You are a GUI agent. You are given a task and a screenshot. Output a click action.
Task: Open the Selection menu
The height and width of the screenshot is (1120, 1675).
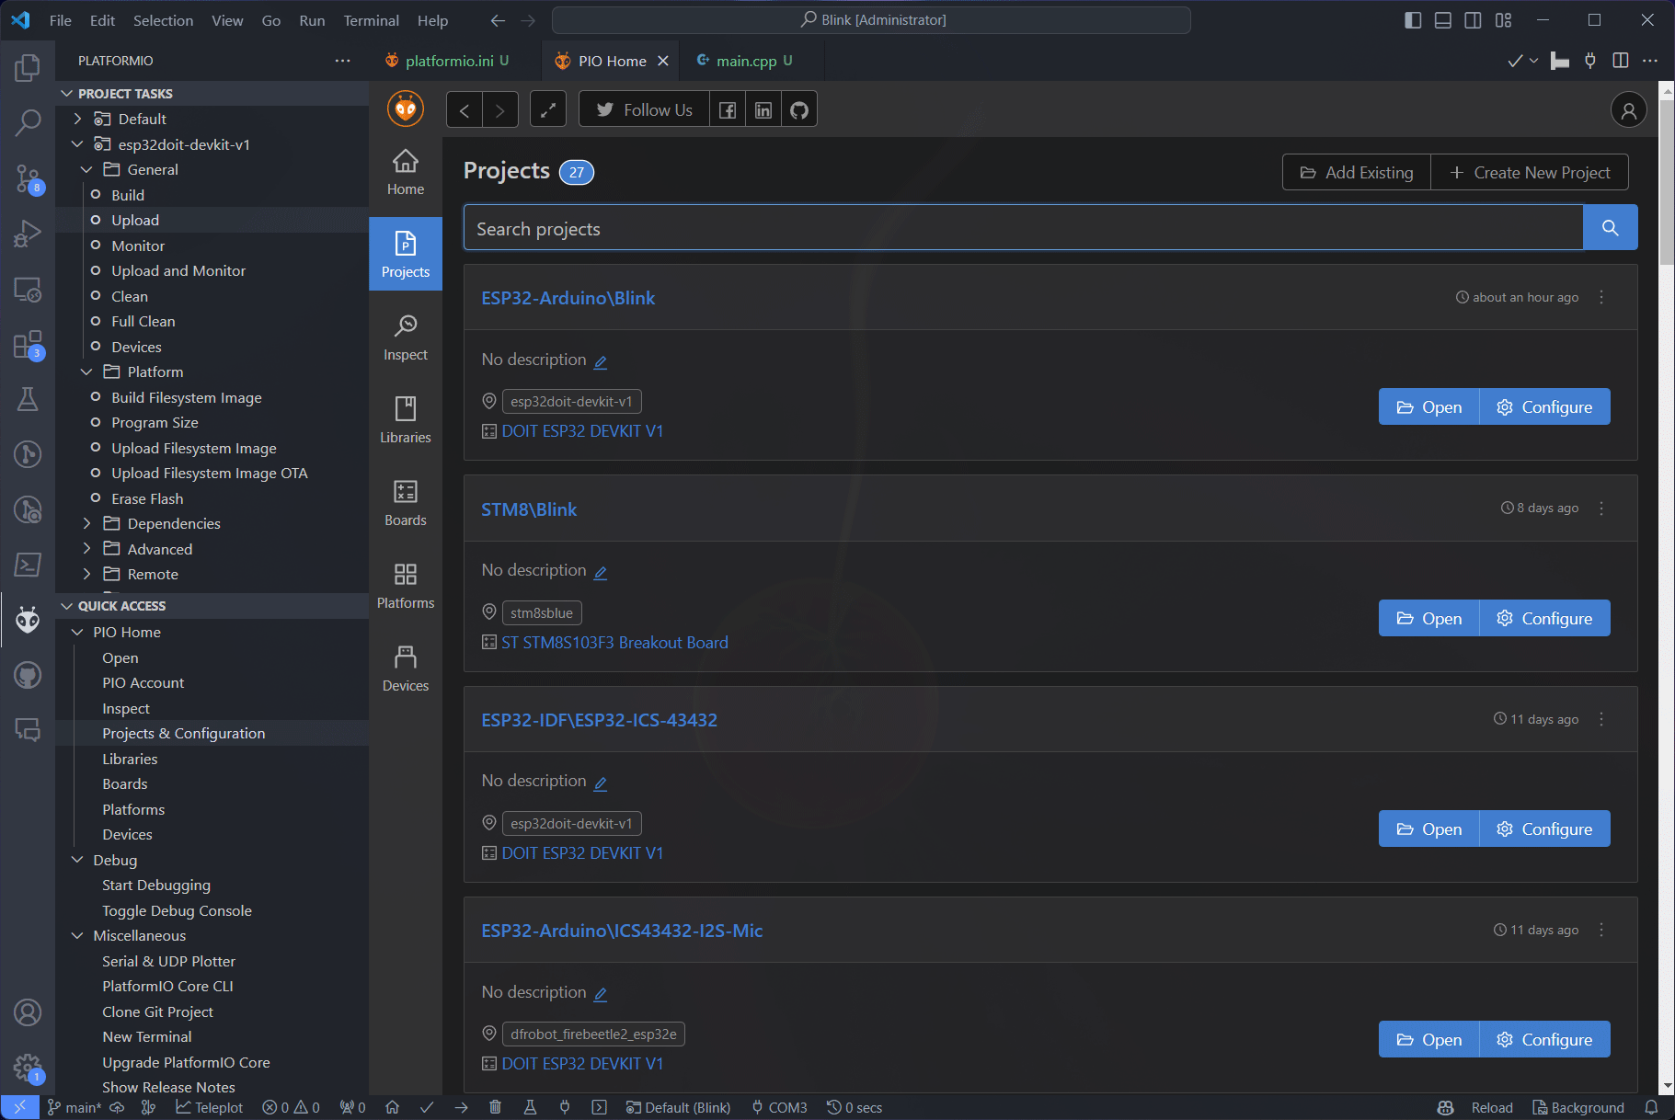163,20
